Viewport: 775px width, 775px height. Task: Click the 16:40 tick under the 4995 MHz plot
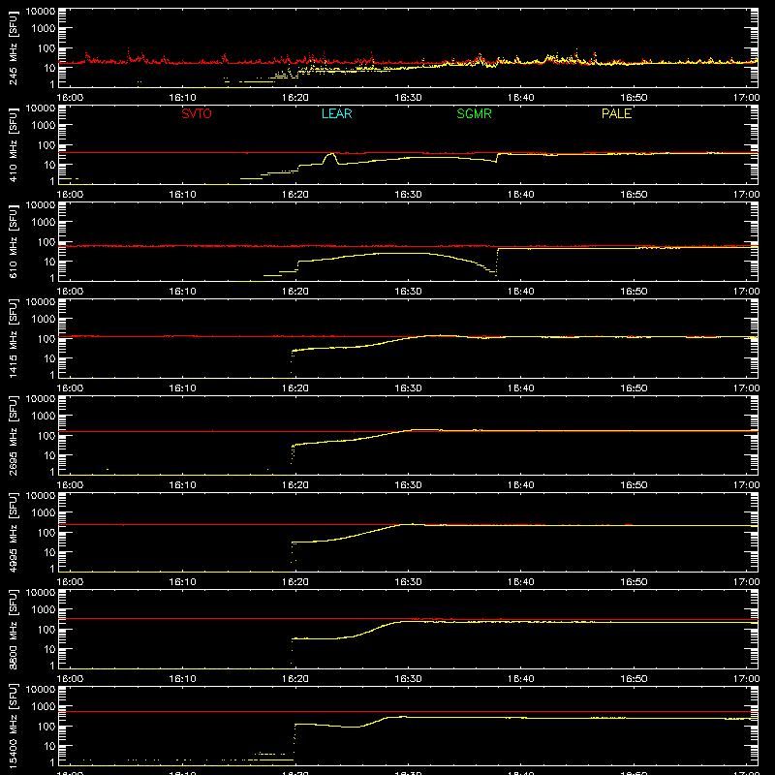(x=521, y=582)
